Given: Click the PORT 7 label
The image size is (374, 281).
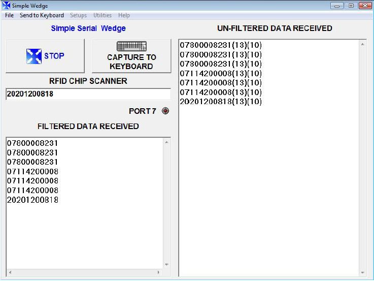Looking at the screenshot, I should point(143,111).
